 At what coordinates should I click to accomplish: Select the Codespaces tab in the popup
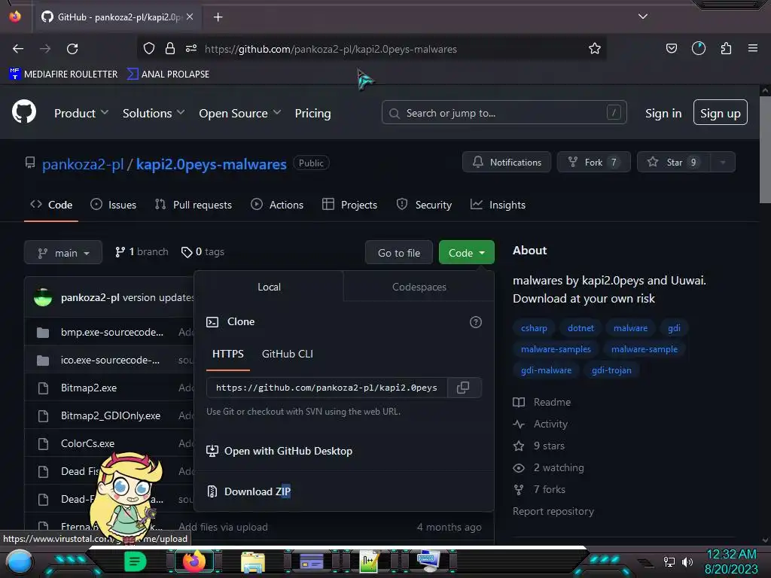pos(419,287)
